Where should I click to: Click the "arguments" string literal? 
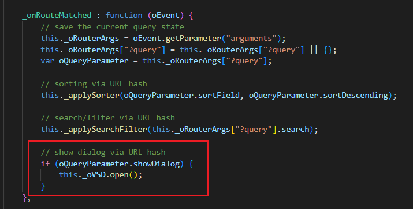click(251, 39)
